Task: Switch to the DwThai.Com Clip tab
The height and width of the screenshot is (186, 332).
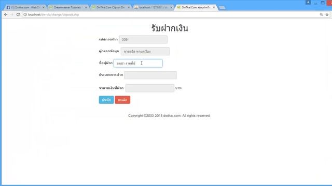Action: click(x=110, y=7)
